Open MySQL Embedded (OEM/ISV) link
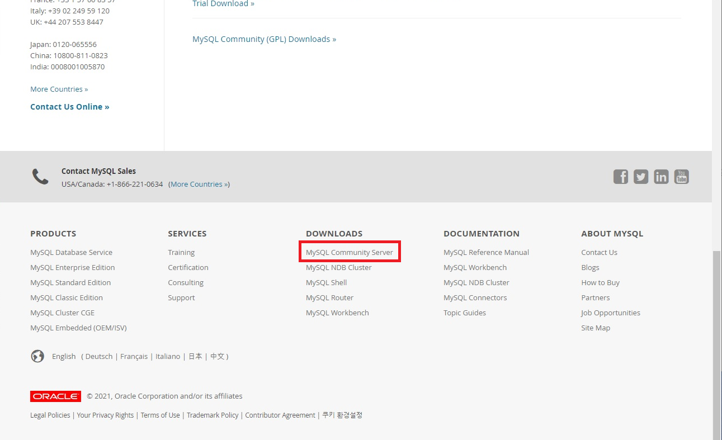 [78, 328]
